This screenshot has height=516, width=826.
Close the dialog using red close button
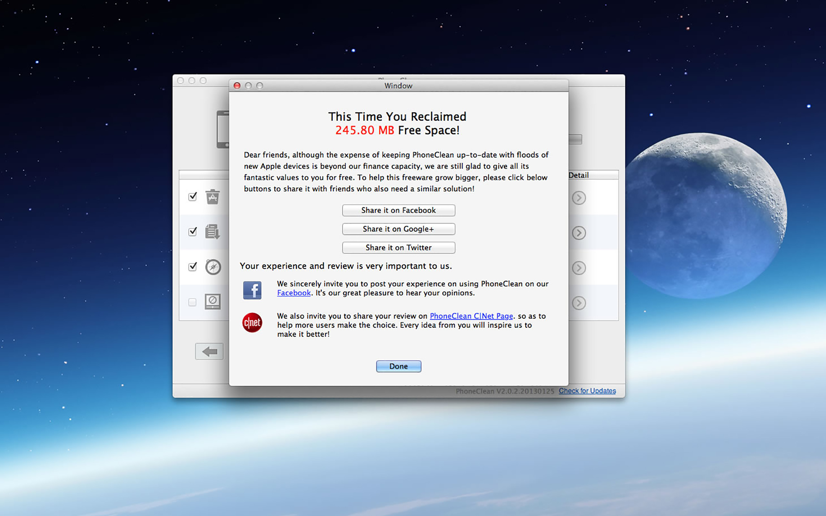pos(237,86)
